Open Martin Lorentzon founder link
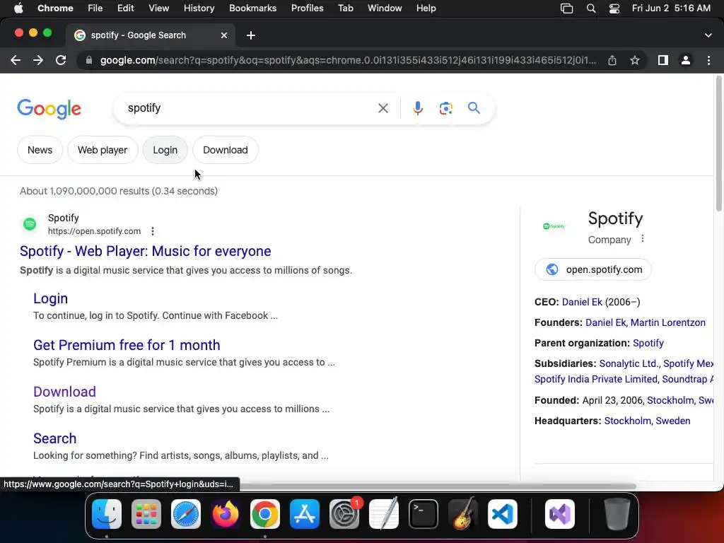Screen dimensions: 724x543 click(667, 322)
